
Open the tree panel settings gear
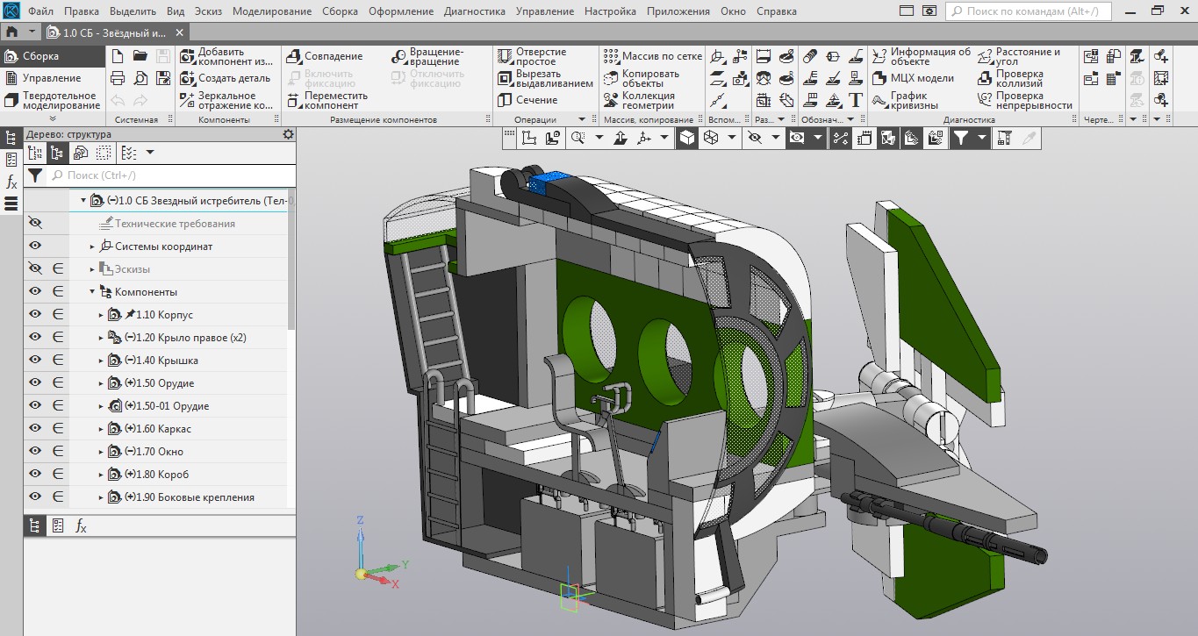288,134
